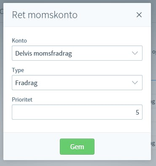Open the Konto dropdown
Image resolution: width=156 pixels, height=166 pixels.
pyautogui.click(x=77, y=53)
